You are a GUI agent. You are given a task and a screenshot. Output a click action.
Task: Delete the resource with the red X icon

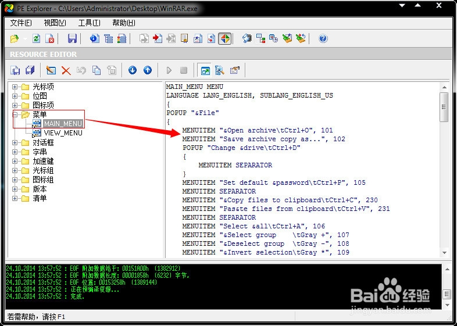coord(66,70)
